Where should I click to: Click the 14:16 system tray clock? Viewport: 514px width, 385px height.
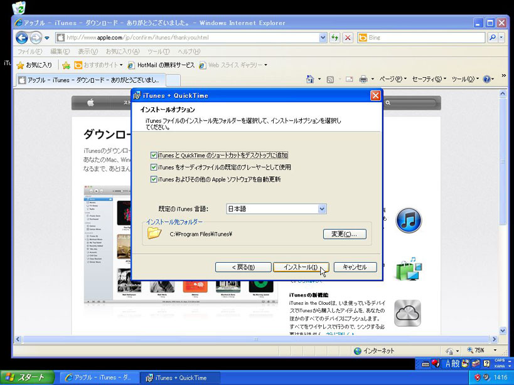pyautogui.click(x=500, y=377)
